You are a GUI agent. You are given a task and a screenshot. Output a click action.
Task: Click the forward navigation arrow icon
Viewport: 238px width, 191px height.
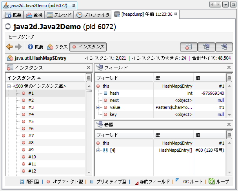click(x=18, y=47)
